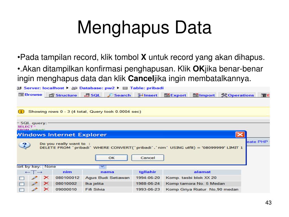Image resolution: width=289 pixels, height=217 pixels.
Task: Click the full texts arrows toggle icon
Action: tap(34, 172)
